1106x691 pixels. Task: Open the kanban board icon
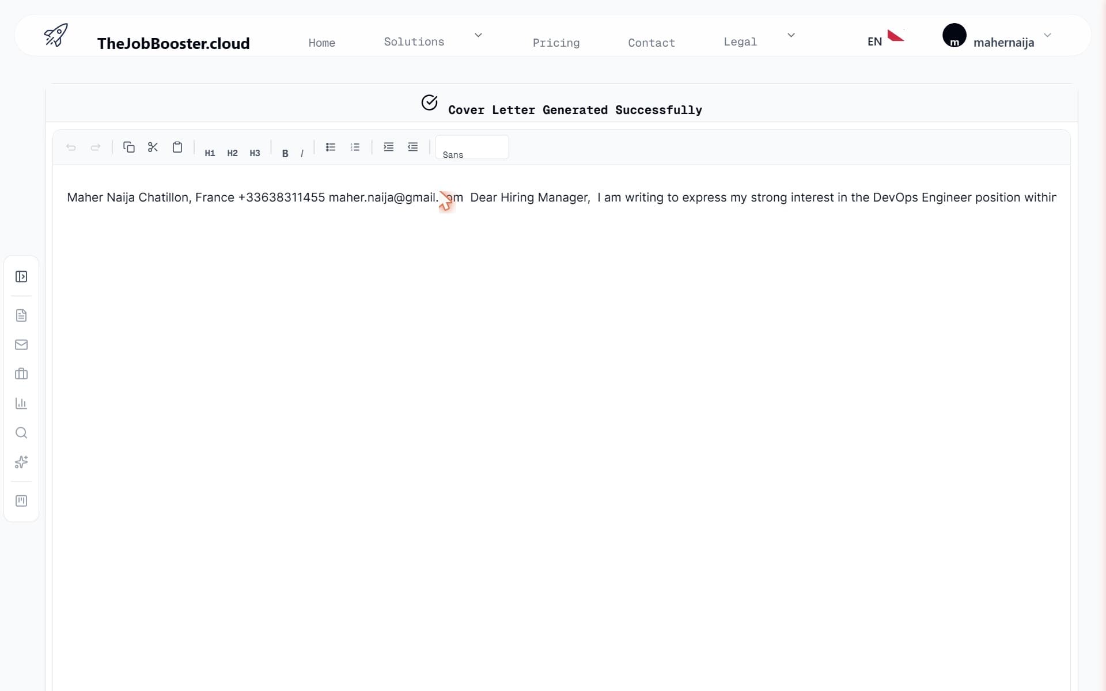click(21, 501)
